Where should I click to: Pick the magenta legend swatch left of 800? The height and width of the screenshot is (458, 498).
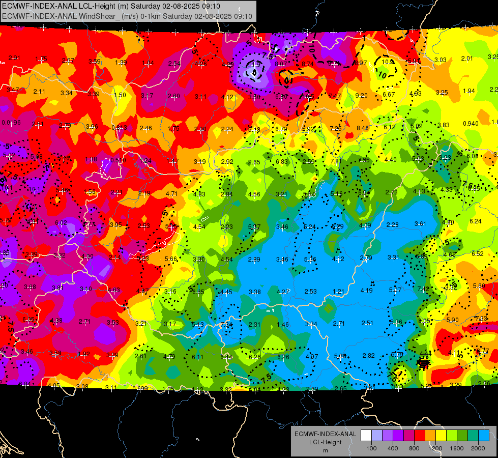[409, 436]
